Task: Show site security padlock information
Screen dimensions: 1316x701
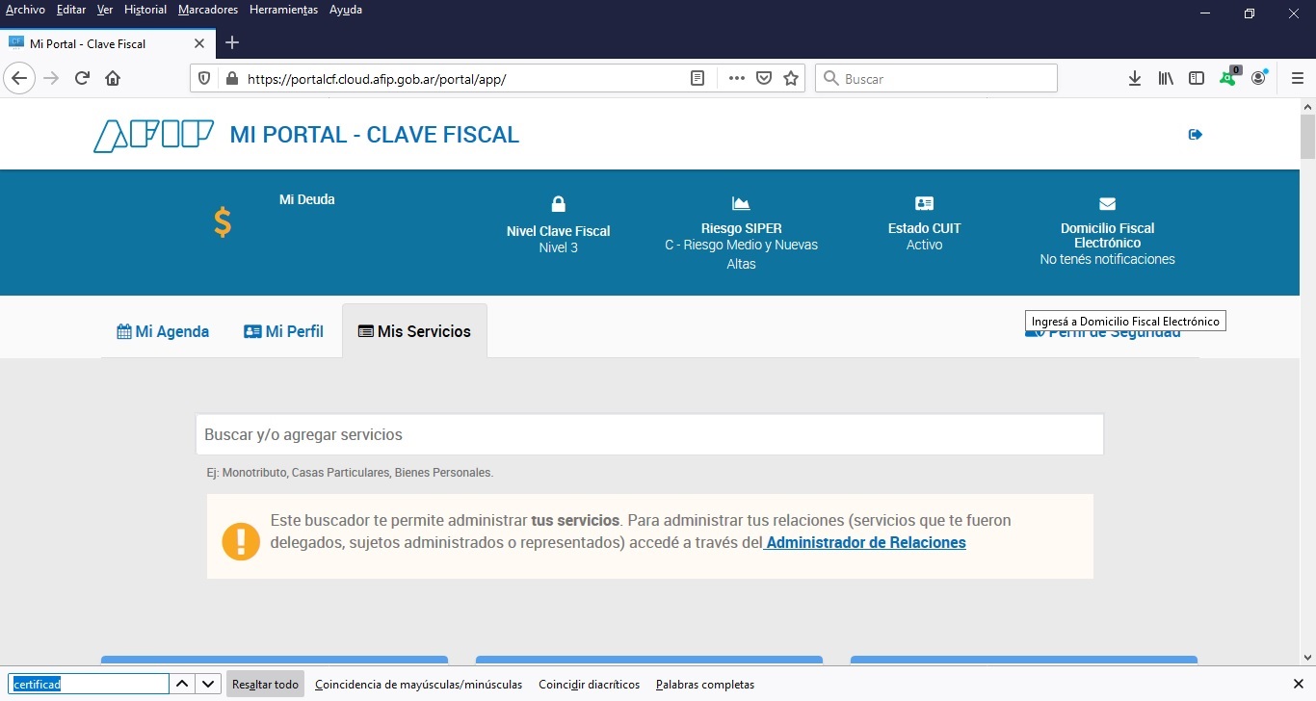Action: [x=230, y=79]
